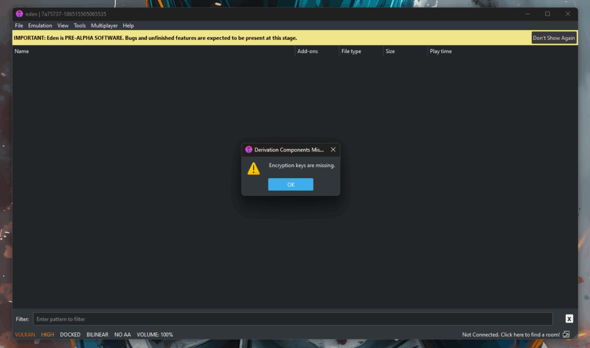The image size is (590, 348).
Task: Click the VOLUME: 100% status button
Action: (154, 334)
